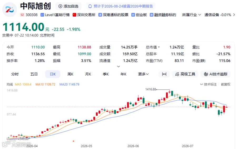Expand the 所属行业 dropdown
Image resolution: width=237 pixels, height=149 pixels.
(191, 15)
